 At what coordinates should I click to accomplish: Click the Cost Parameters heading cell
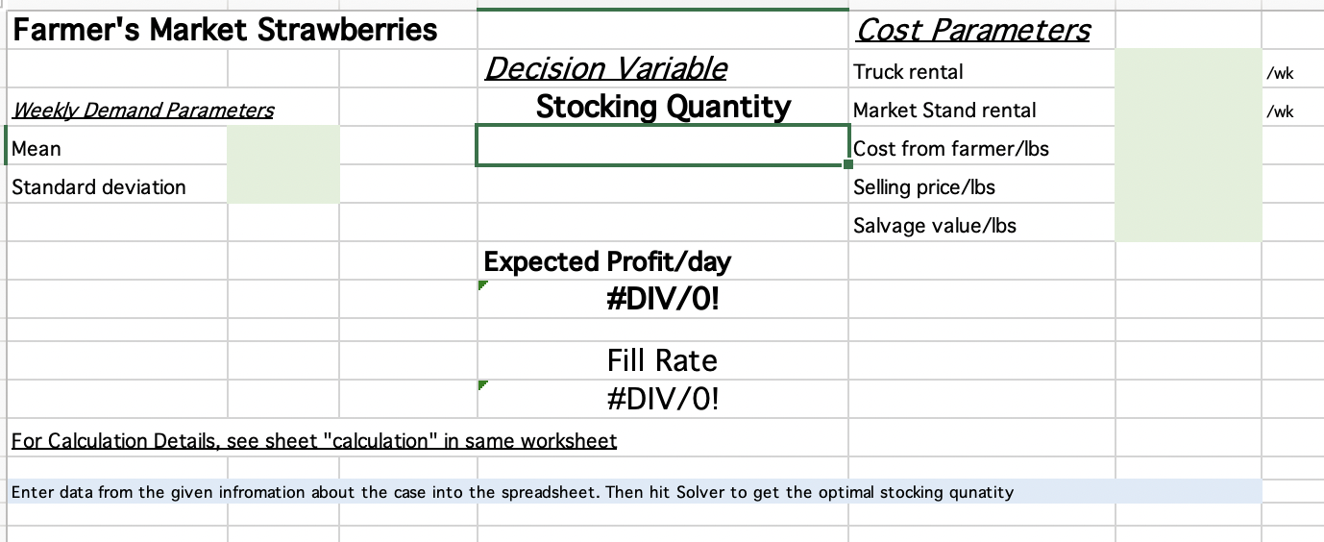point(972,30)
